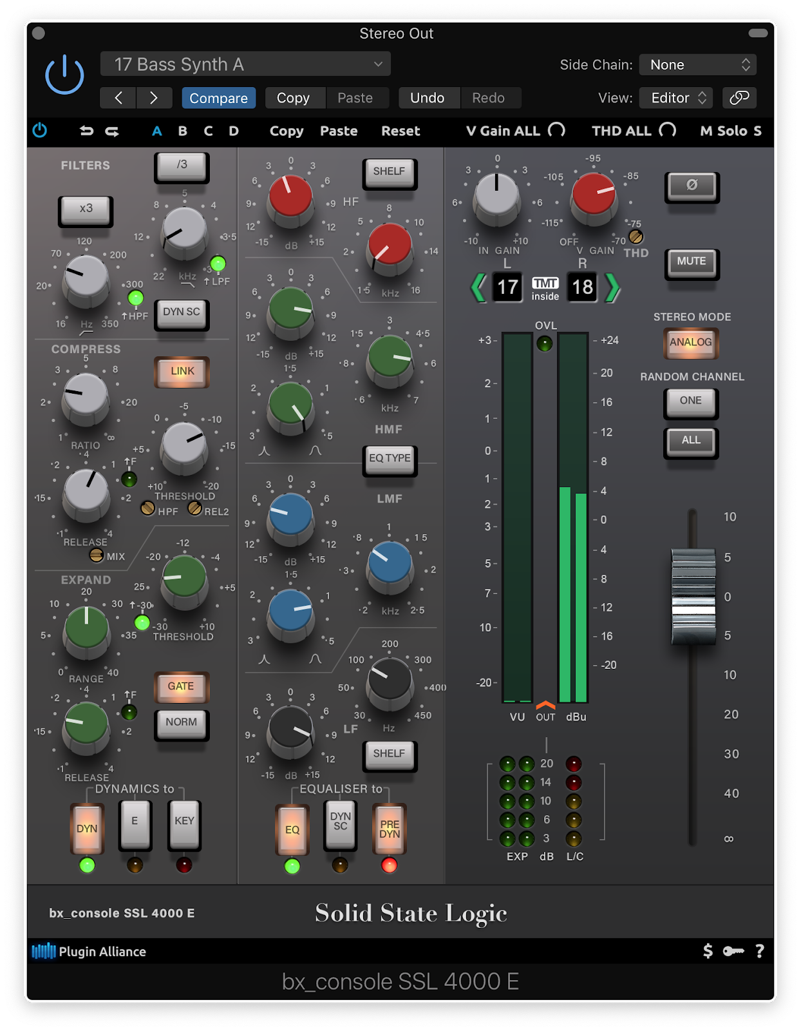Go to previous preset arrow

(118, 98)
